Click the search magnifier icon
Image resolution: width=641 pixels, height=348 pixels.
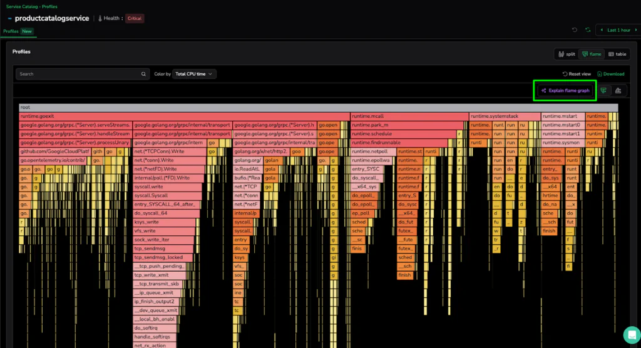(x=143, y=74)
